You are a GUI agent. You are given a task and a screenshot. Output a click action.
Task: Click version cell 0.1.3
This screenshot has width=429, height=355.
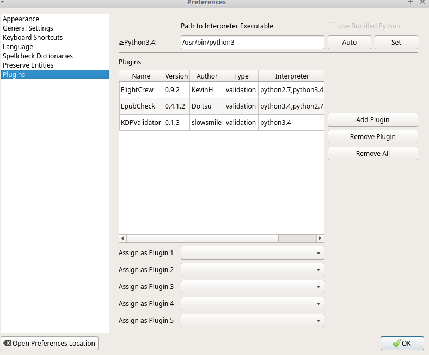tap(176, 122)
